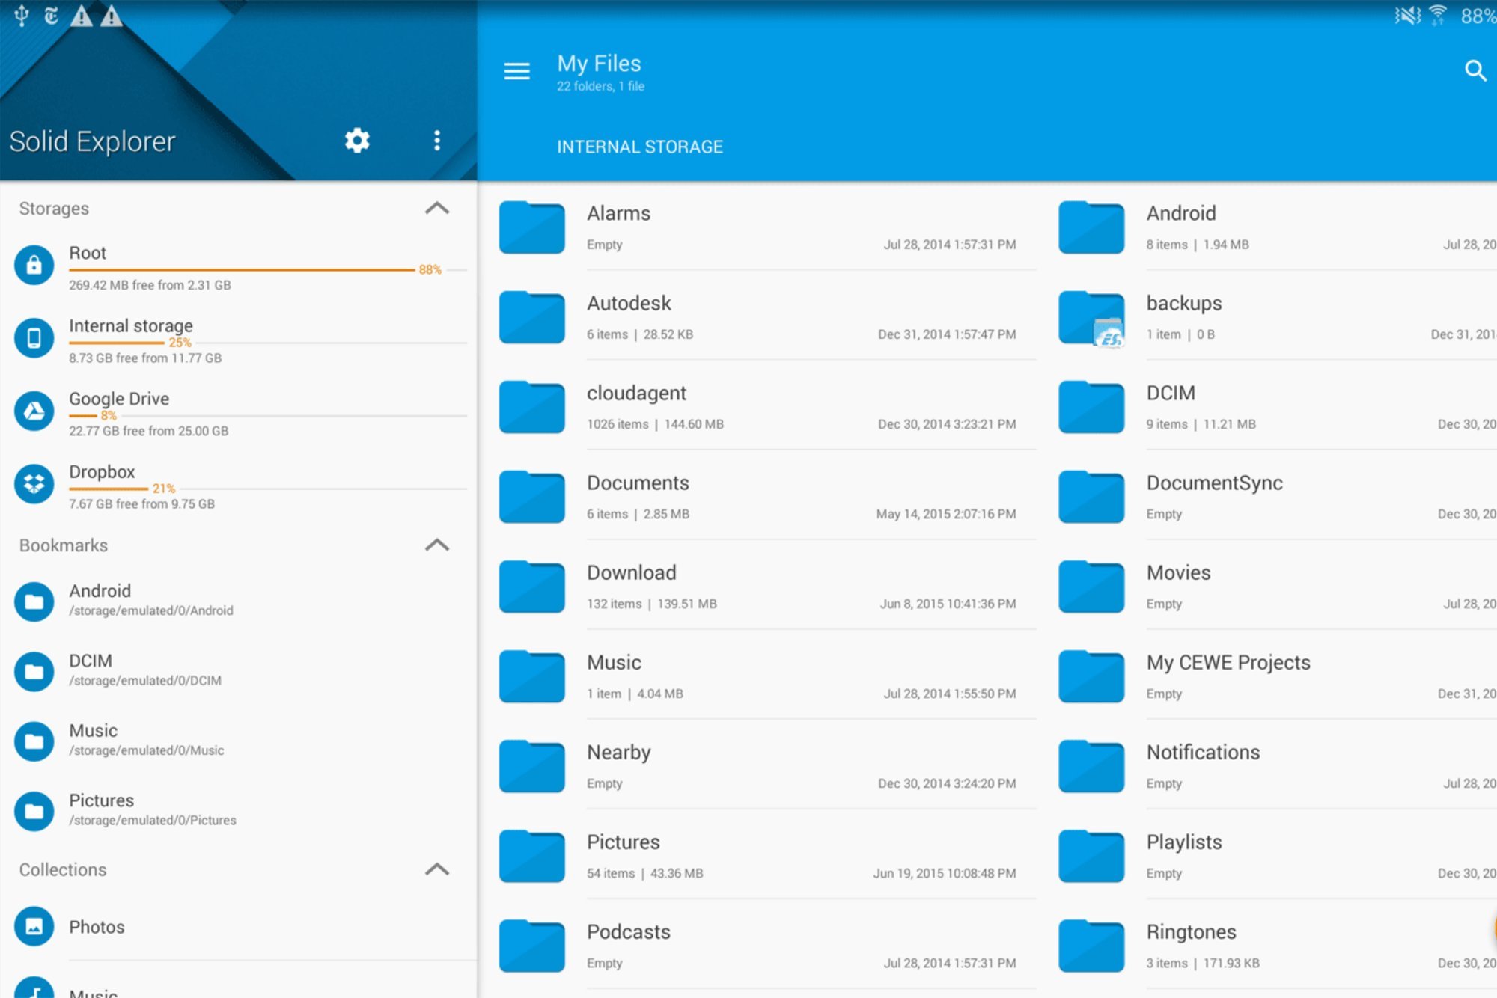Open the three-dot overflow menu
The height and width of the screenshot is (998, 1497).
click(x=437, y=141)
